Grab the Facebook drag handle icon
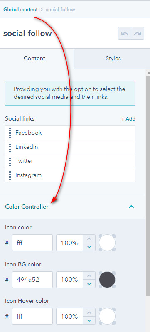 [10, 133]
